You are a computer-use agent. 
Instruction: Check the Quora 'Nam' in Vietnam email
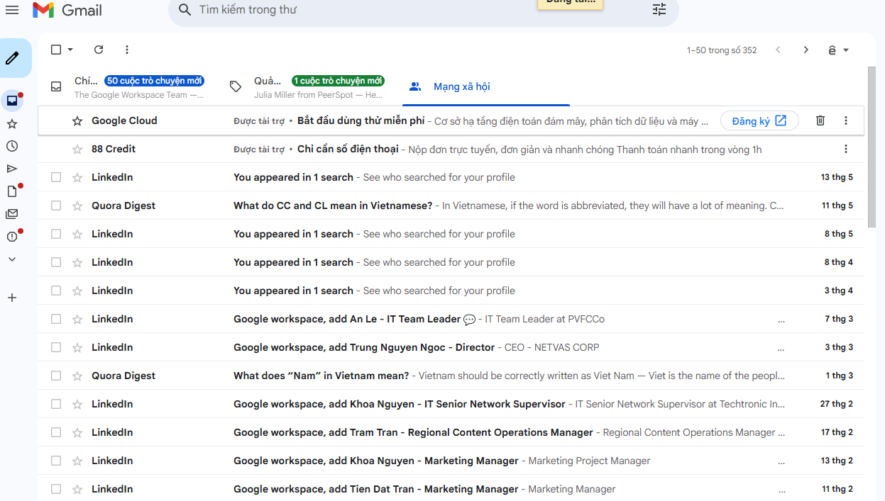click(x=56, y=376)
